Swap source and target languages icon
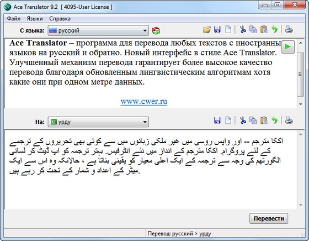The width and height of the screenshot is (309, 241). point(156,30)
